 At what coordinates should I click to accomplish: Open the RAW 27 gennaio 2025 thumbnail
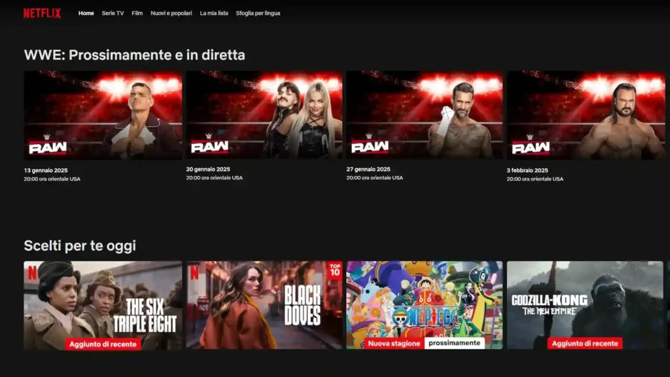pos(424,115)
